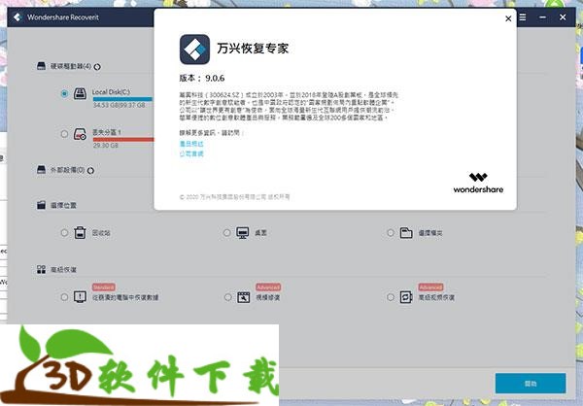
Task: Click the Local Disk(C:) blue usage bar
Action: pos(122,99)
